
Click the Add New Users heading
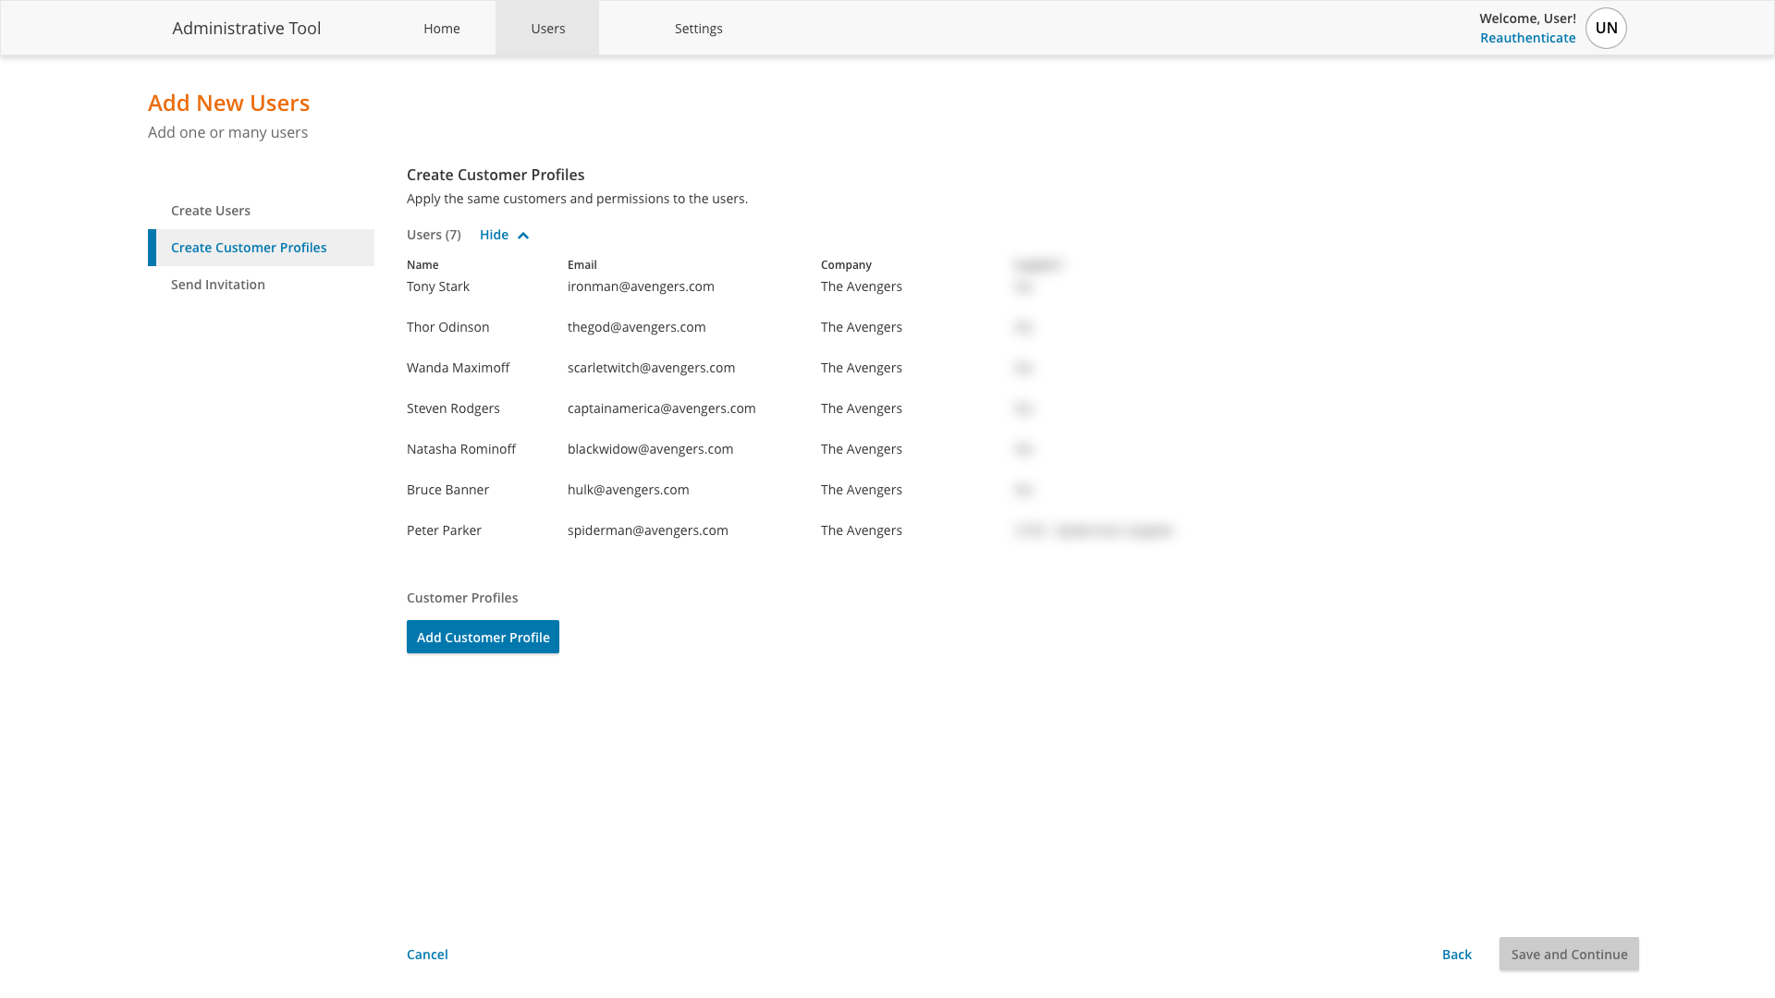228,103
